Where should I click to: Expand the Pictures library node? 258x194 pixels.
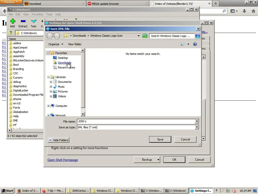click(x=51, y=91)
